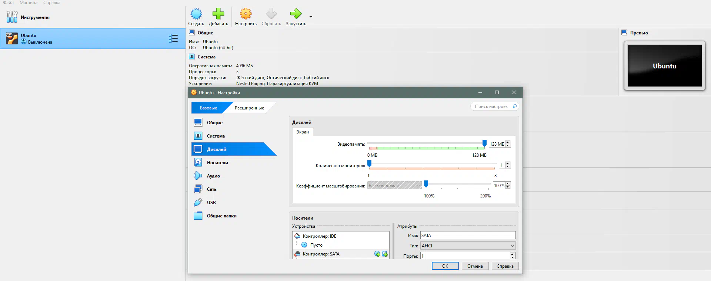Image resolution: width=711 pixels, height=281 pixels.
Task: Click the Количество мониторов slider handle
Action: tap(369, 163)
